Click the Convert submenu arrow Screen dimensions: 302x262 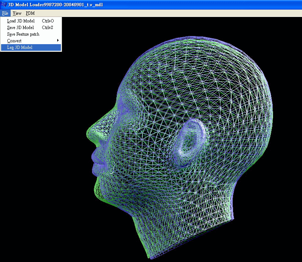tap(58, 40)
